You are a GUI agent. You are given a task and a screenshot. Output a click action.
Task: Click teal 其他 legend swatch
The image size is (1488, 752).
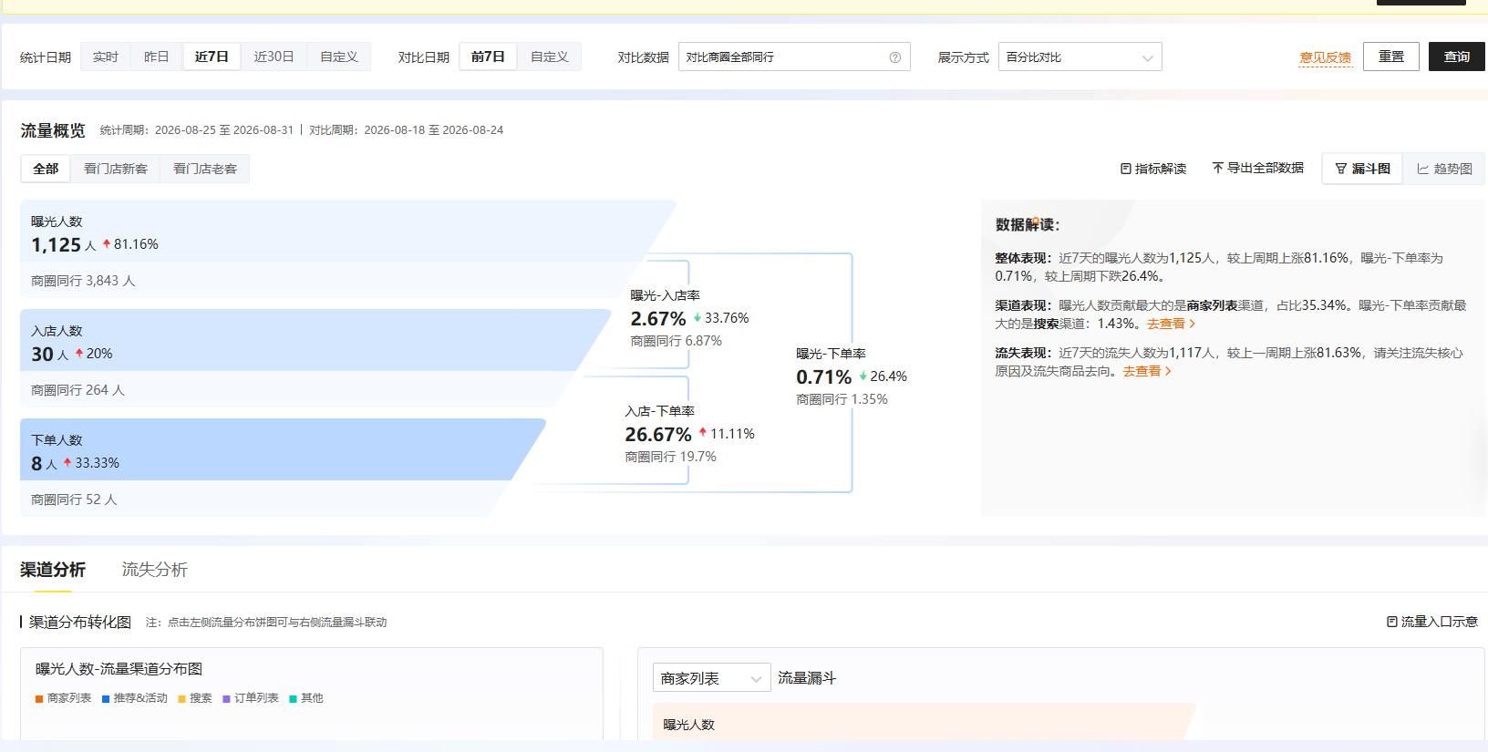(293, 699)
